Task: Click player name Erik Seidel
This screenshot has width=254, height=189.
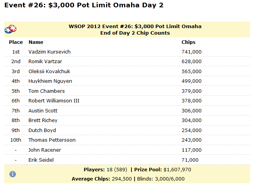Action: (x=41, y=160)
